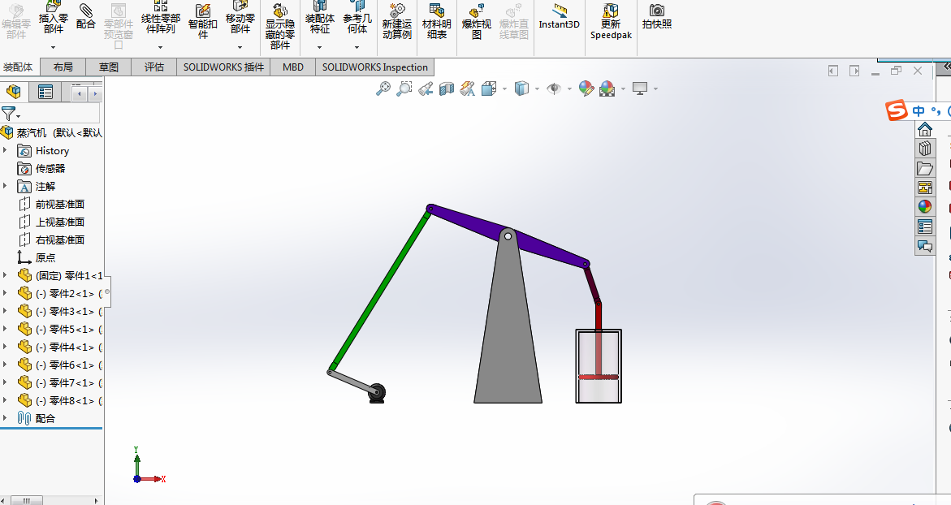Open Display Style dropdown arrow
Screen dimensions: 951x505
click(x=537, y=89)
